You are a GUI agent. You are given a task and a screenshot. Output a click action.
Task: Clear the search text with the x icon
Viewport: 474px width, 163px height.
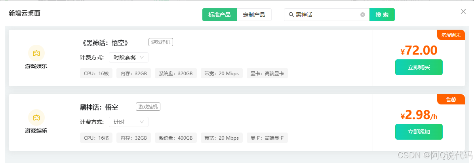coord(363,15)
